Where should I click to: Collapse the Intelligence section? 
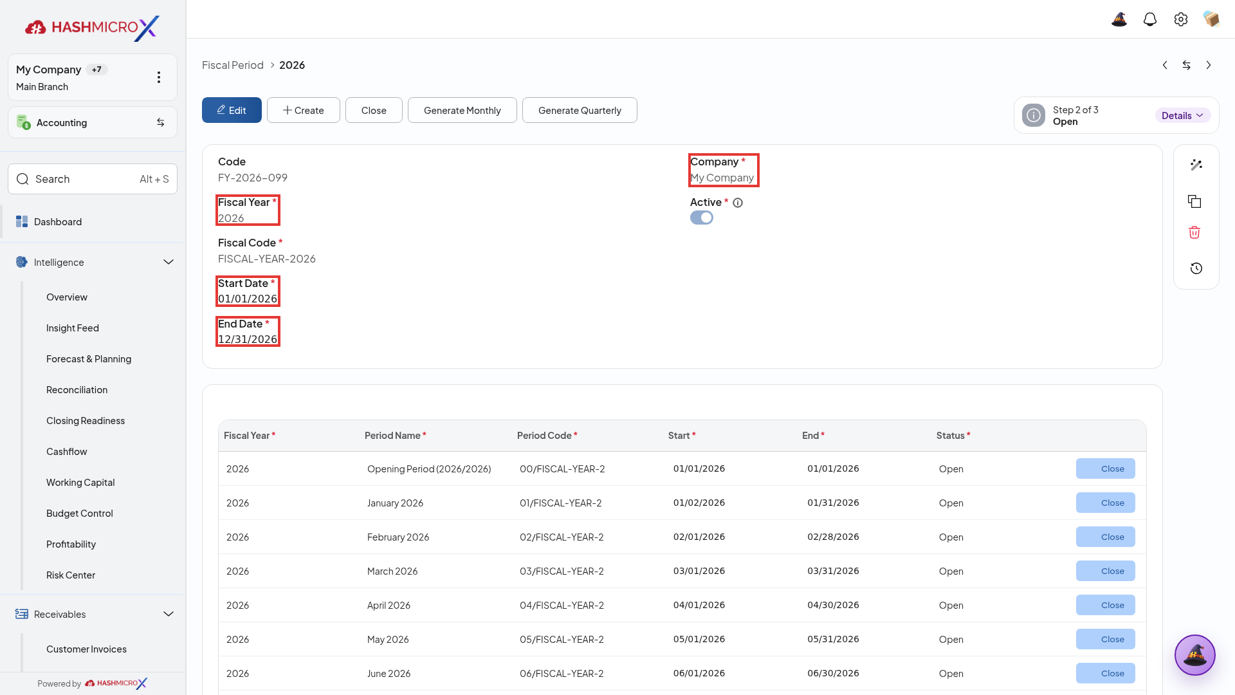pyautogui.click(x=169, y=262)
